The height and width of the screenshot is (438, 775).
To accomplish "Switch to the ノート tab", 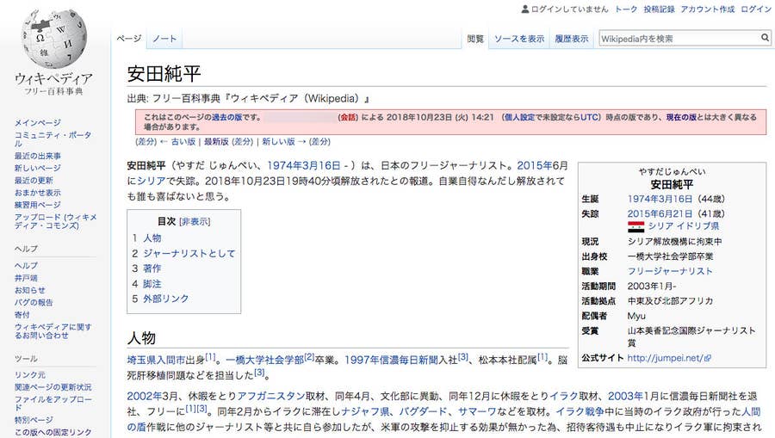I will coord(164,39).
